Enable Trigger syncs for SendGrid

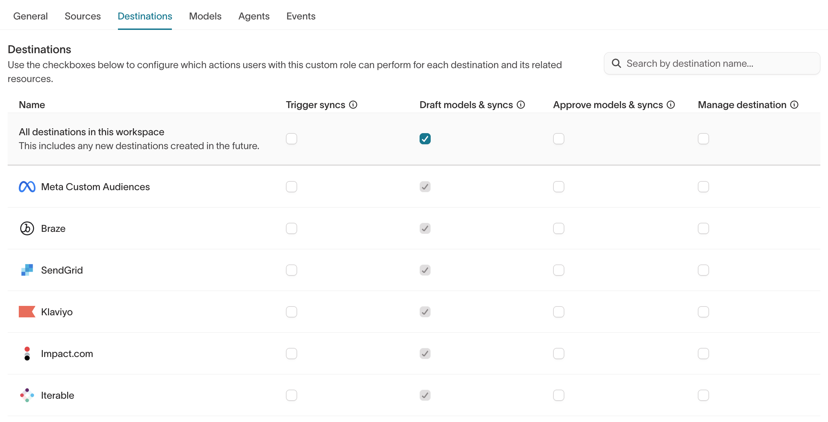[292, 270]
